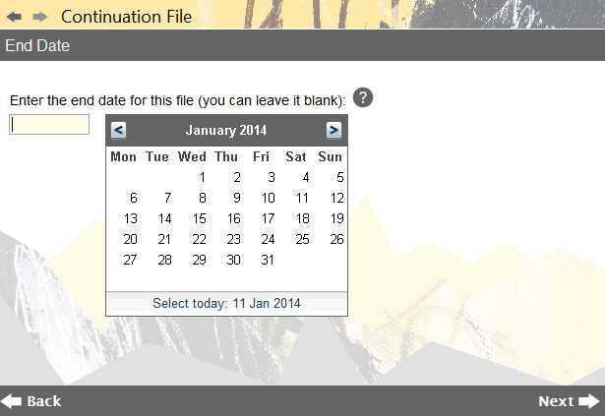Select today: 11 Jan 2014 link
The width and height of the screenshot is (605, 416).
[226, 303]
